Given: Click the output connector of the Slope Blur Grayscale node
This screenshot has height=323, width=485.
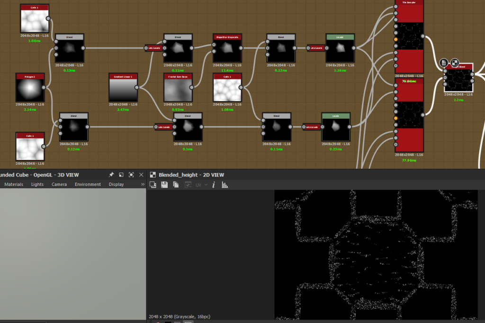Looking at the screenshot, I should click(x=241, y=48).
